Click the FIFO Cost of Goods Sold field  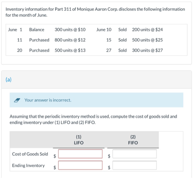(134, 154)
